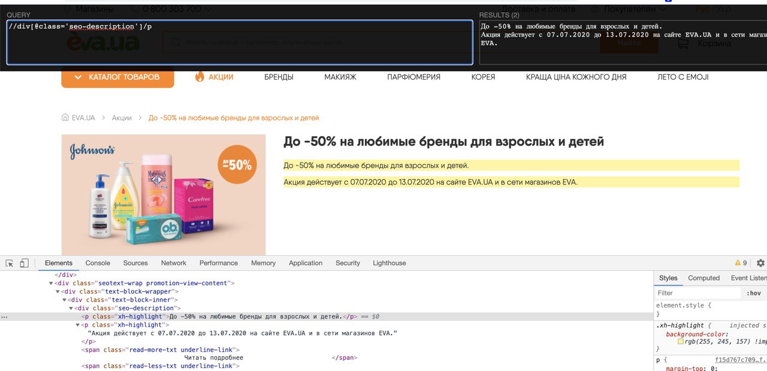The image size is (767, 371).
Task: Click the Читать подробнее text node
Action: click(x=214, y=358)
